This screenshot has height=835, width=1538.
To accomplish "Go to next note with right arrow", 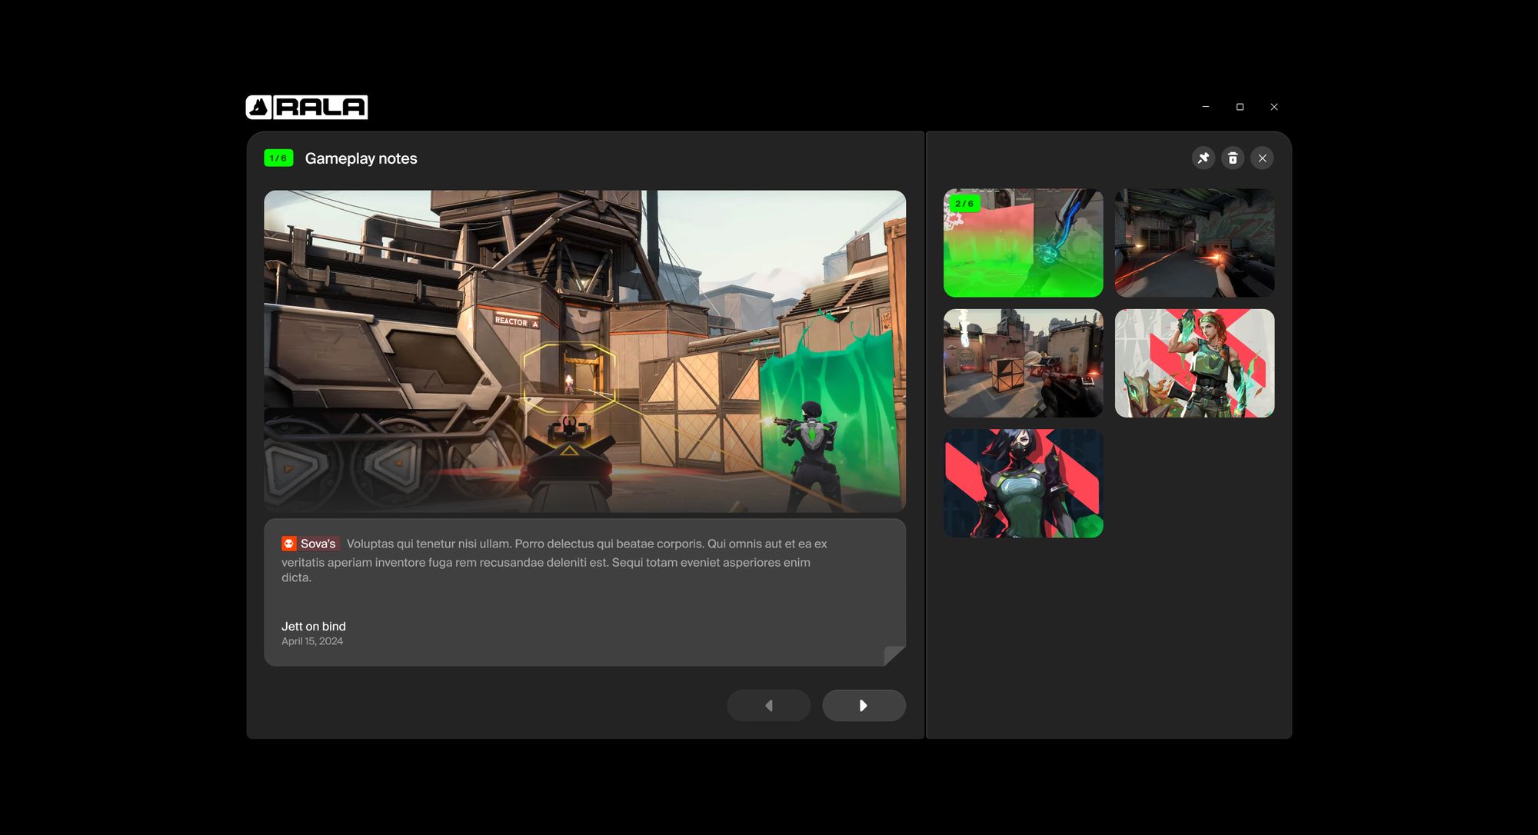I will tap(864, 705).
